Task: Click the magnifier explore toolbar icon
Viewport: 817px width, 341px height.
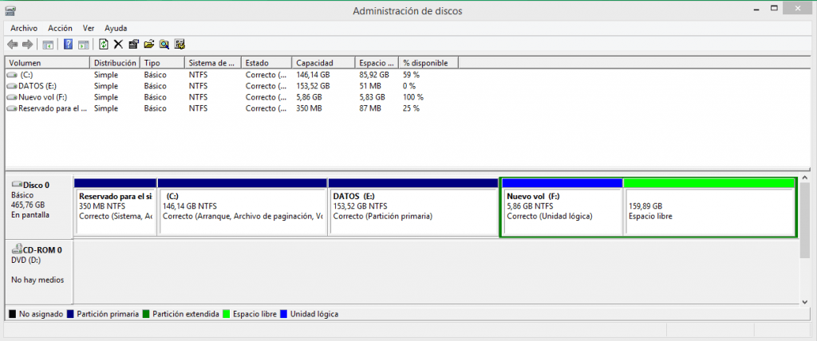Action: click(164, 45)
